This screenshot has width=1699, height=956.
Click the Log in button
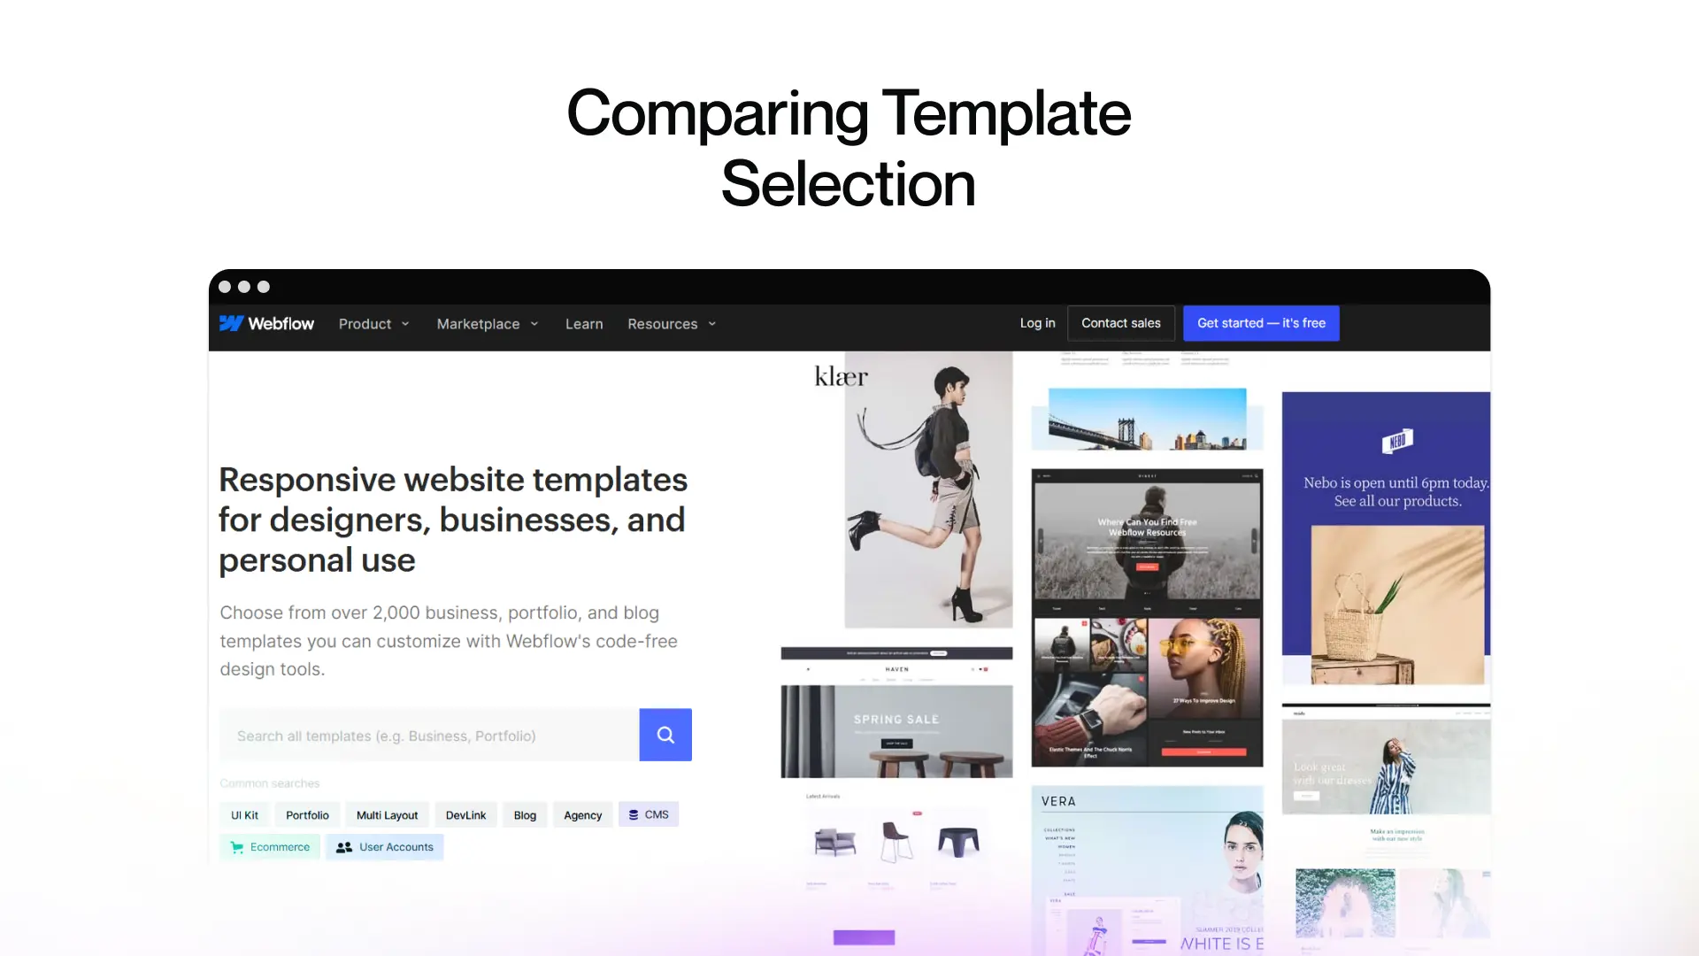(x=1036, y=322)
